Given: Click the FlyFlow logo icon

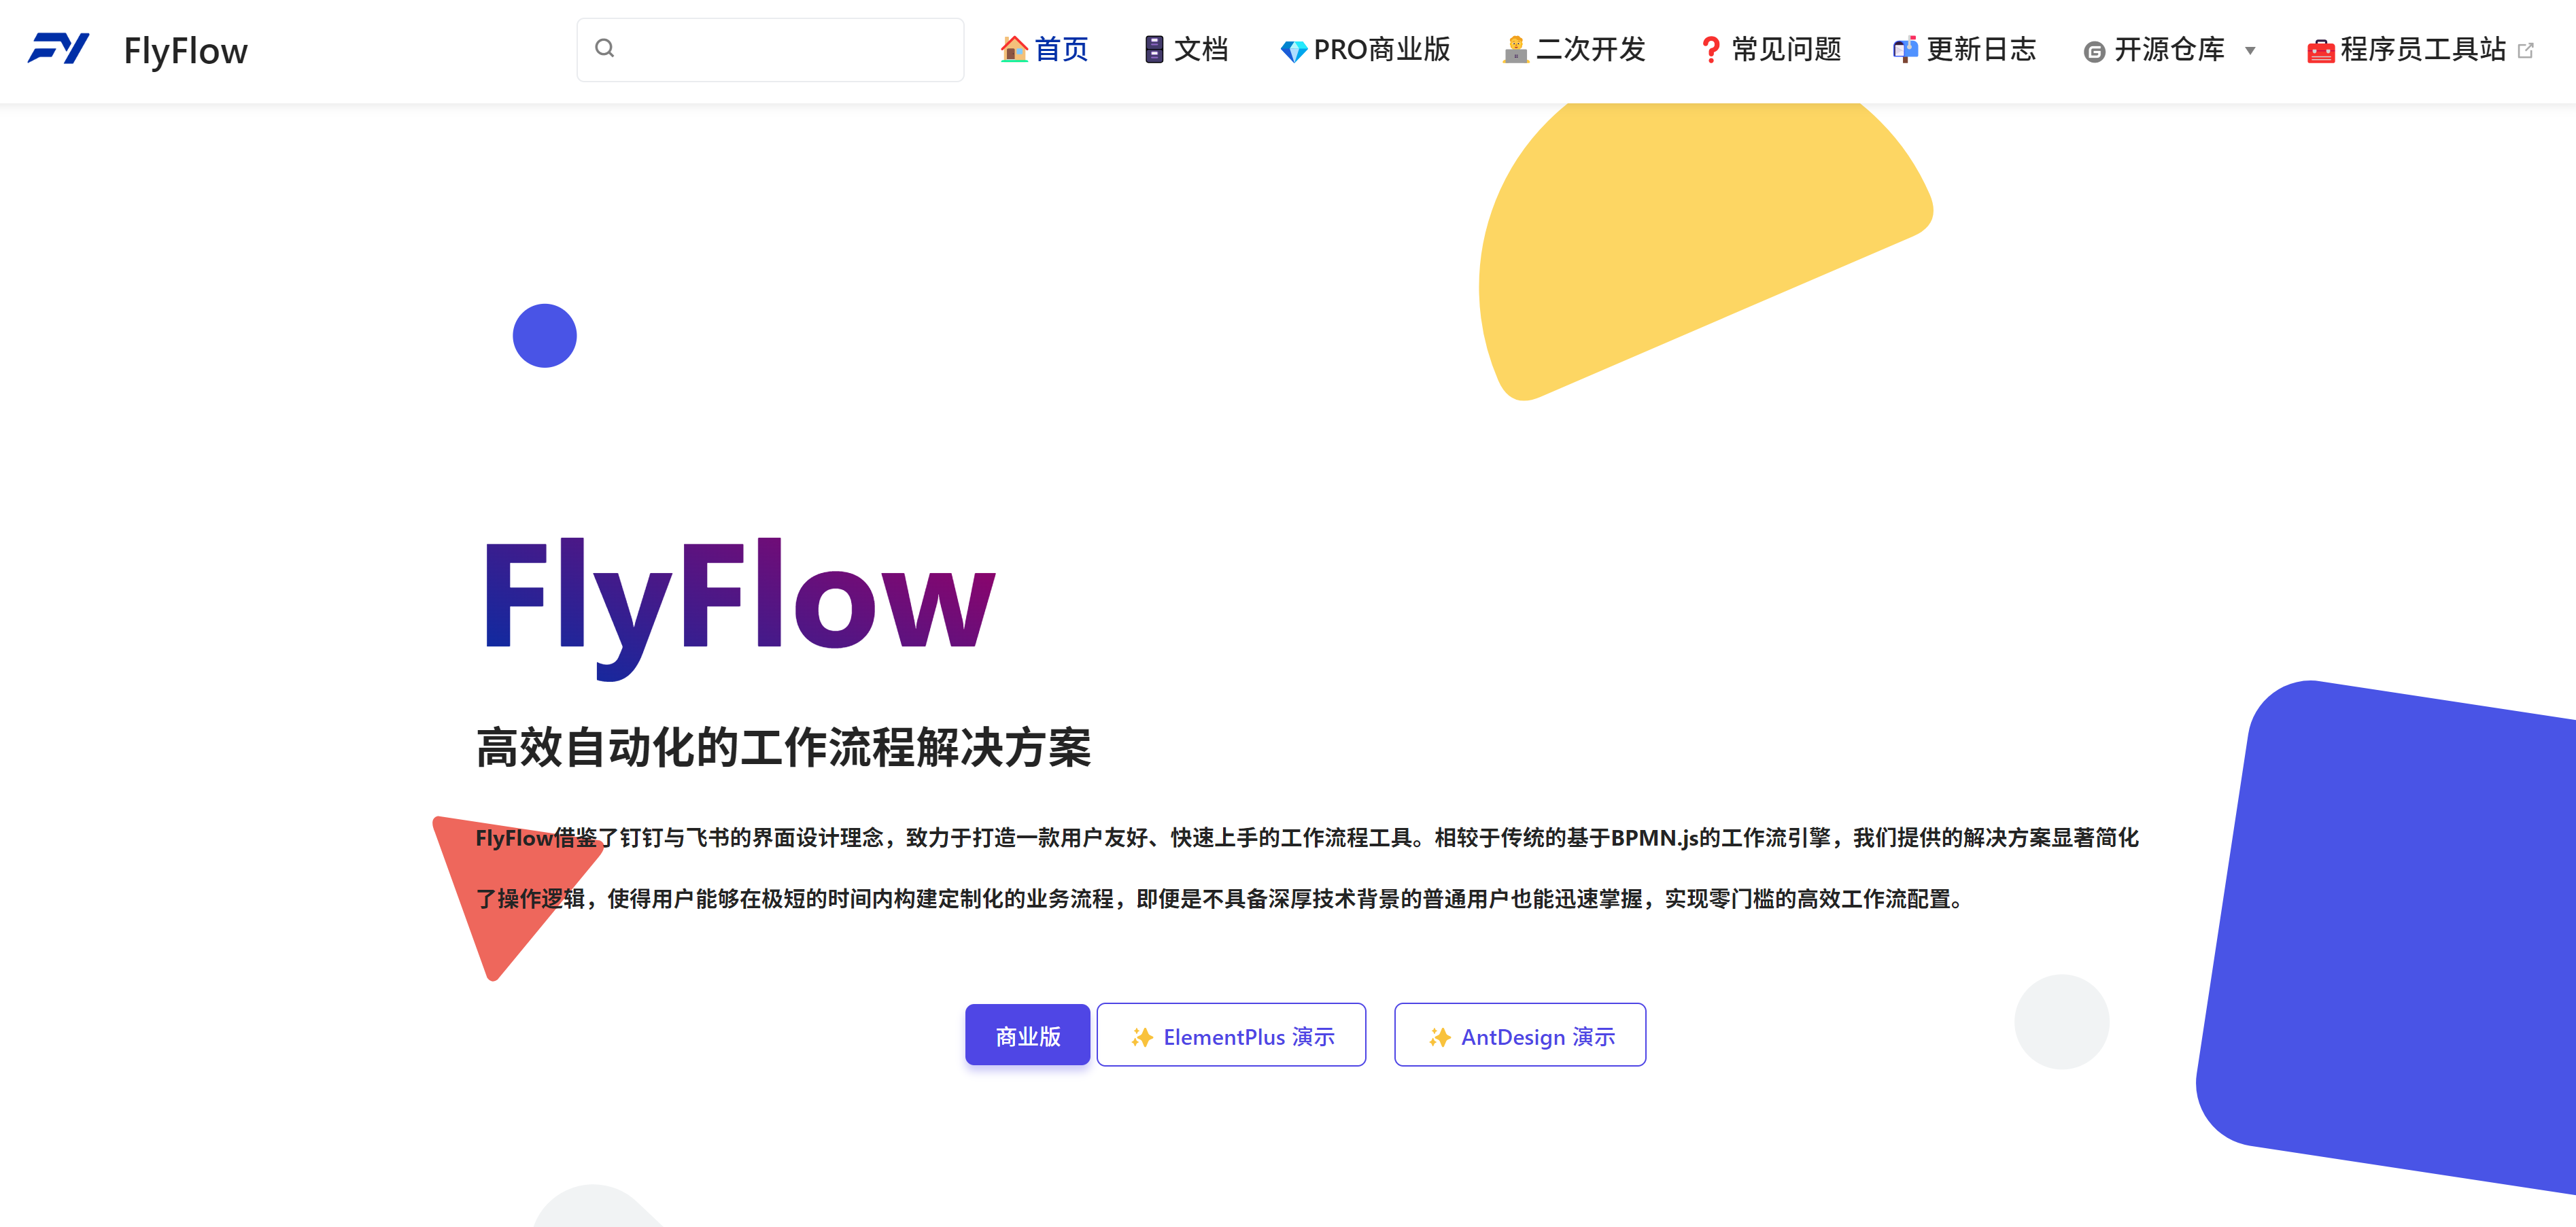Looking at the screenshot, I should click(59, 49).
